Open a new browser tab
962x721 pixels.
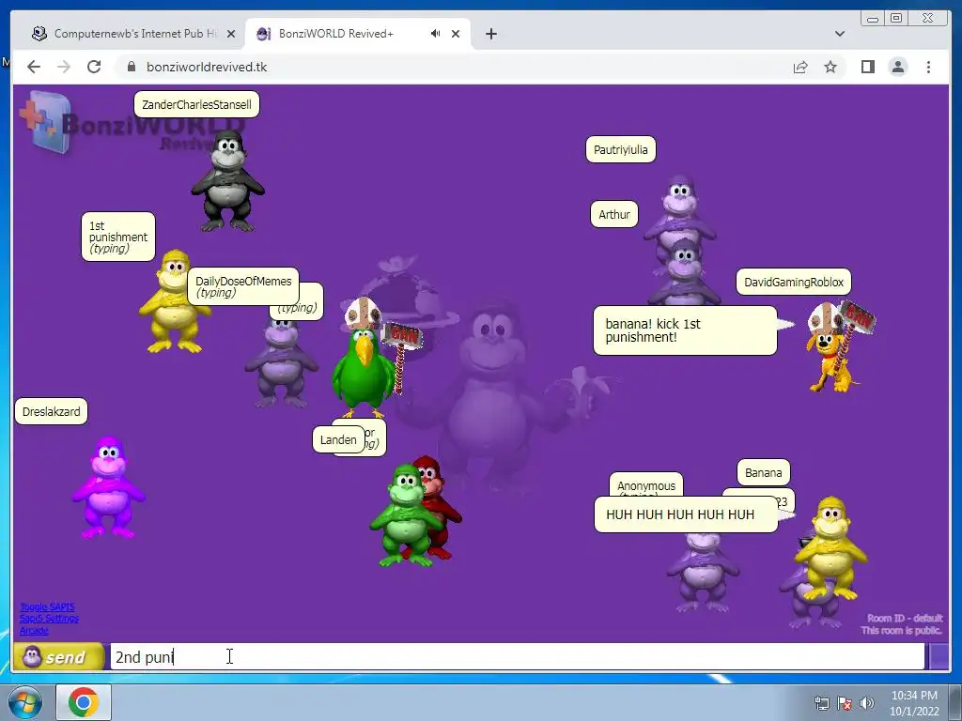[x=490, y=34]
